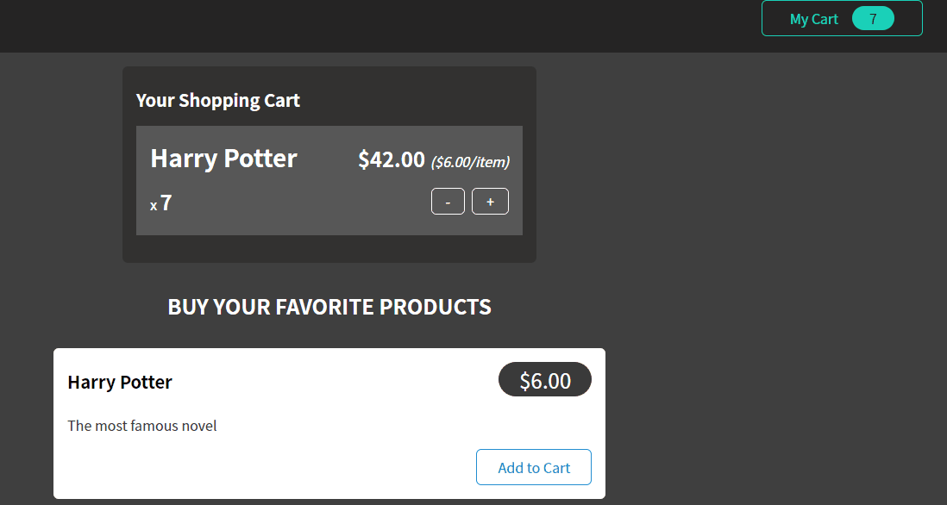Click the BUY YOUR FAVORITE PRODUCTS heading
947x505 pixels.
pyautogui.click(x=329, y=307)
